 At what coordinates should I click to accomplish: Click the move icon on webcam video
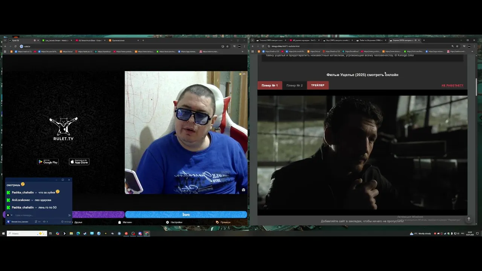[129, 190]
